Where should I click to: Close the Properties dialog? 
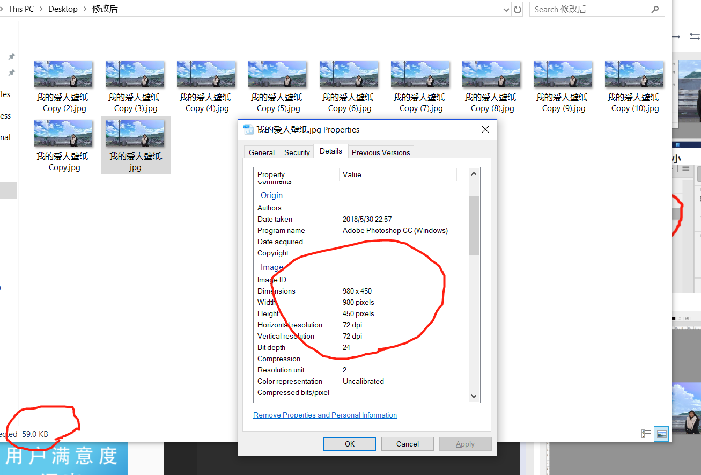click(485, 129)
